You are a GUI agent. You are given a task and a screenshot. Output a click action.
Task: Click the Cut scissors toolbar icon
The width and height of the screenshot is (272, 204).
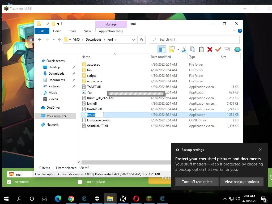184,49
